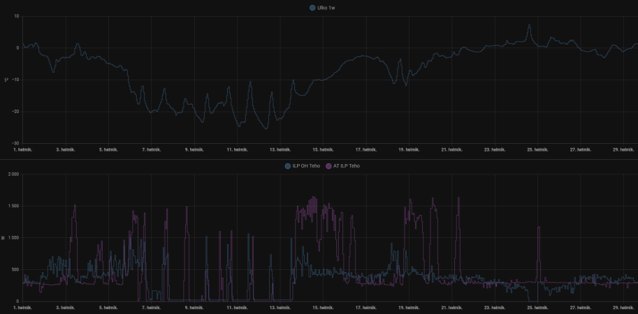Click the 2 000 value on power chart y-axis
Screen dimensions: 638x314
(x=12, y=174)
